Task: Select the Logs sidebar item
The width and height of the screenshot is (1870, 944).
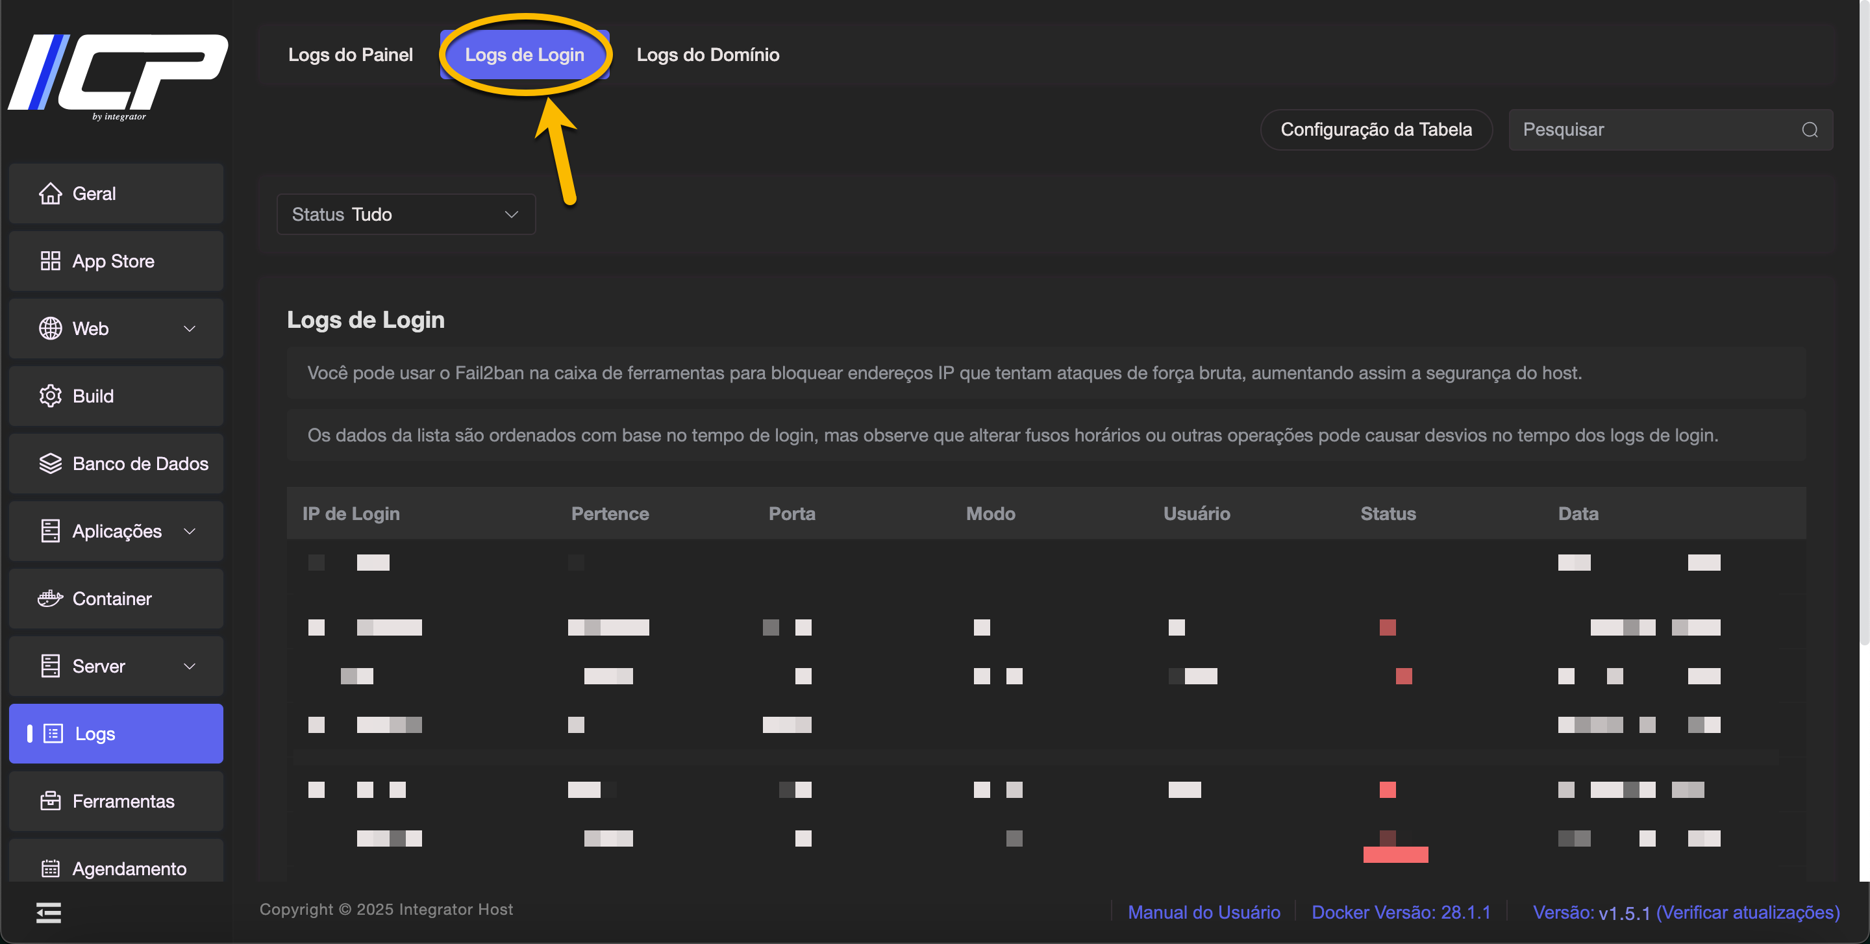Action: [x=116, y=734]
